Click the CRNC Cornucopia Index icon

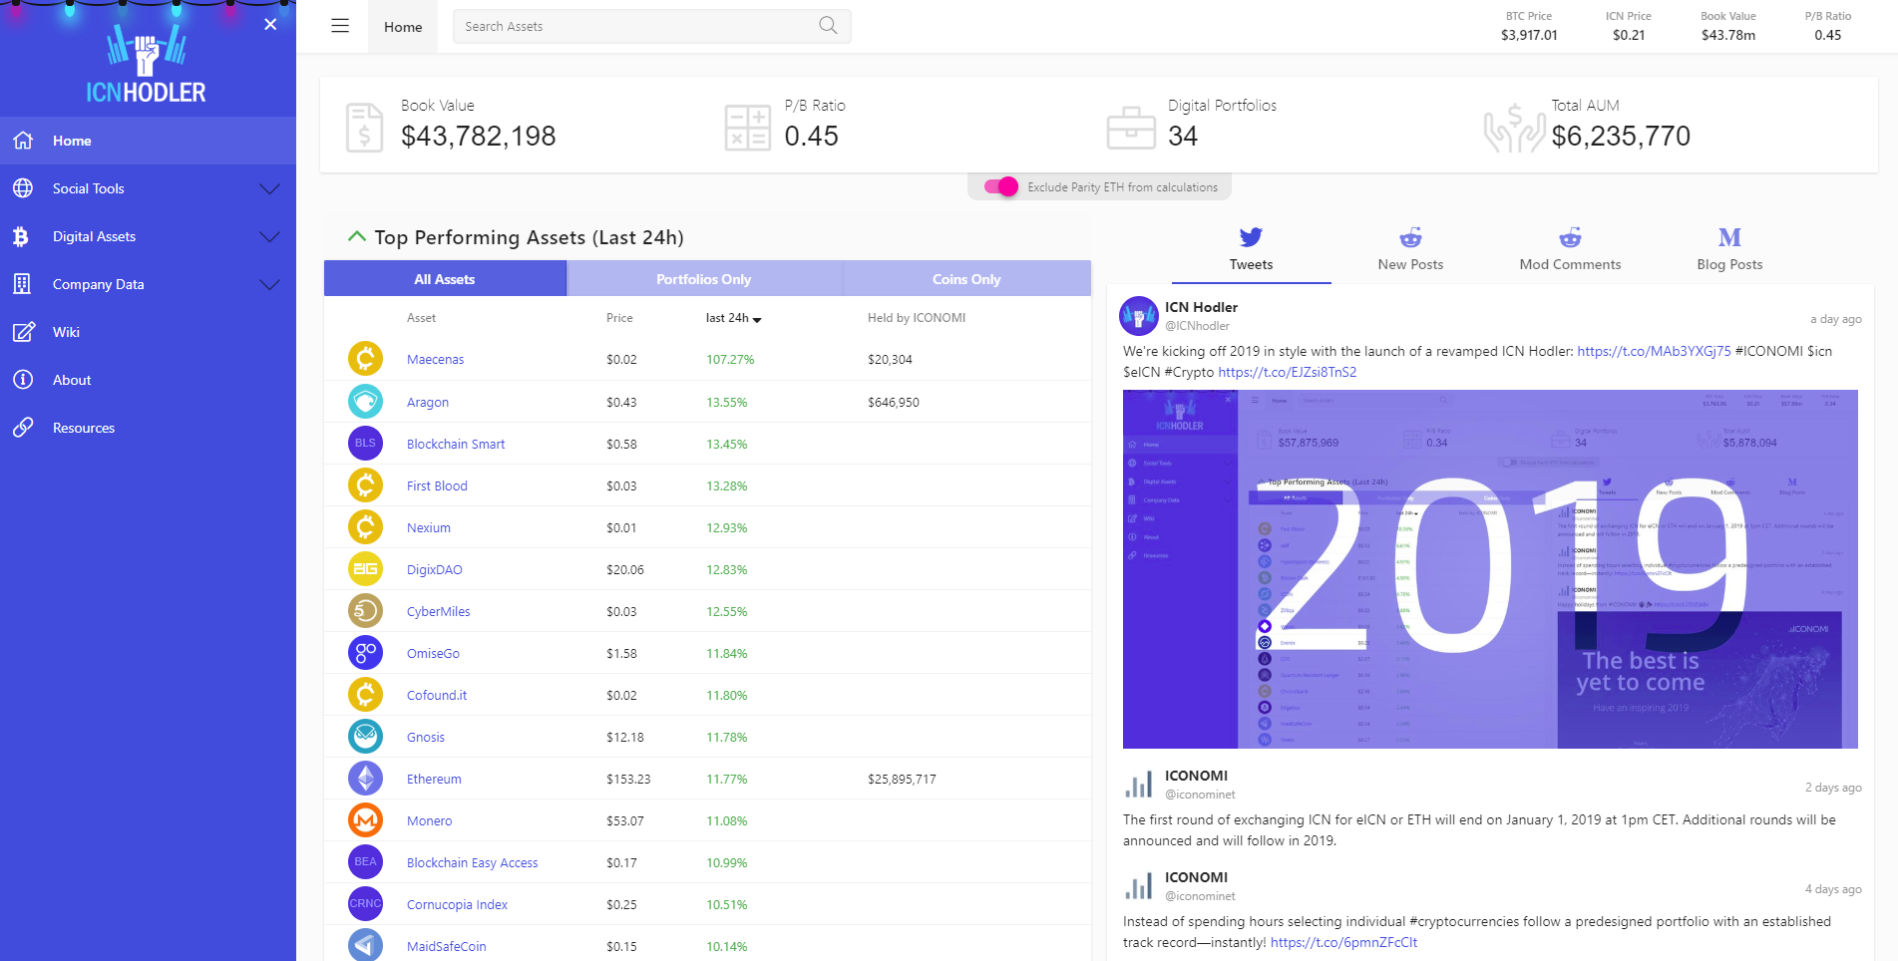tap(365, 903)
